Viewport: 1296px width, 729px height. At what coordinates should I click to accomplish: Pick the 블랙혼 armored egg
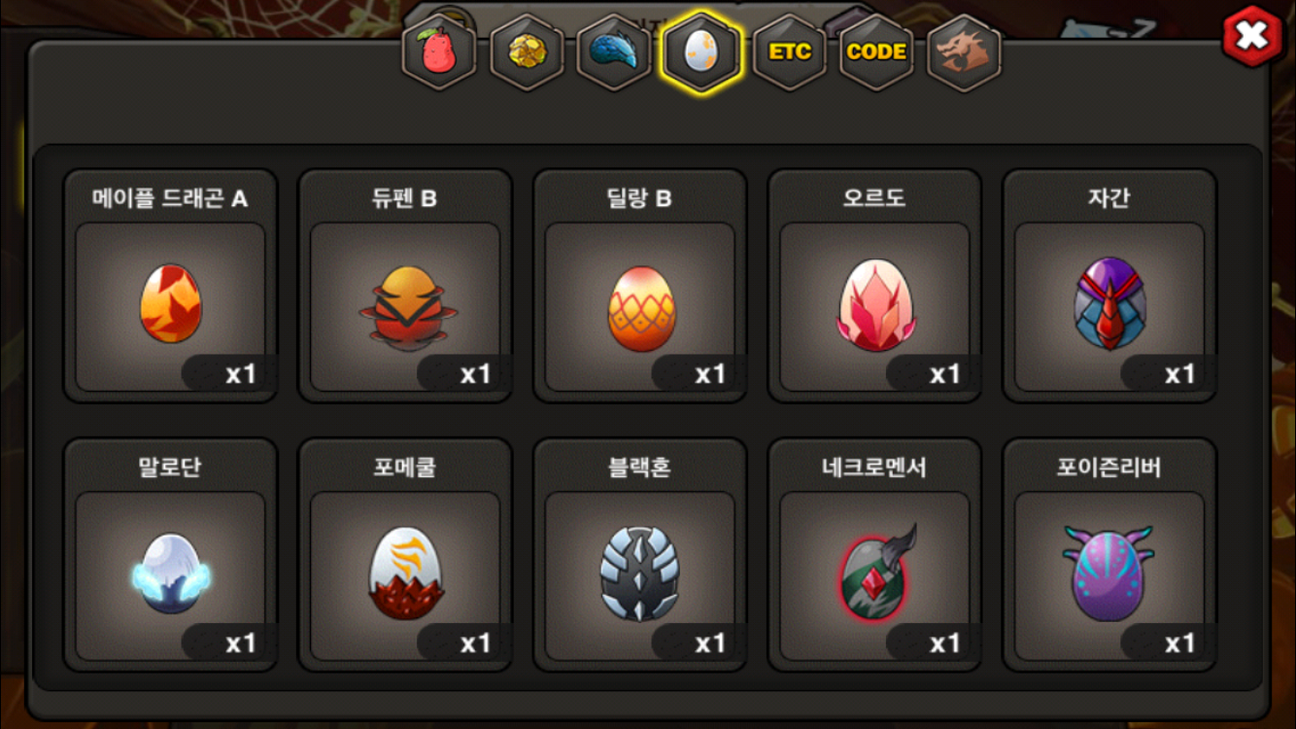pyautogui.click(x=640, y=555)
